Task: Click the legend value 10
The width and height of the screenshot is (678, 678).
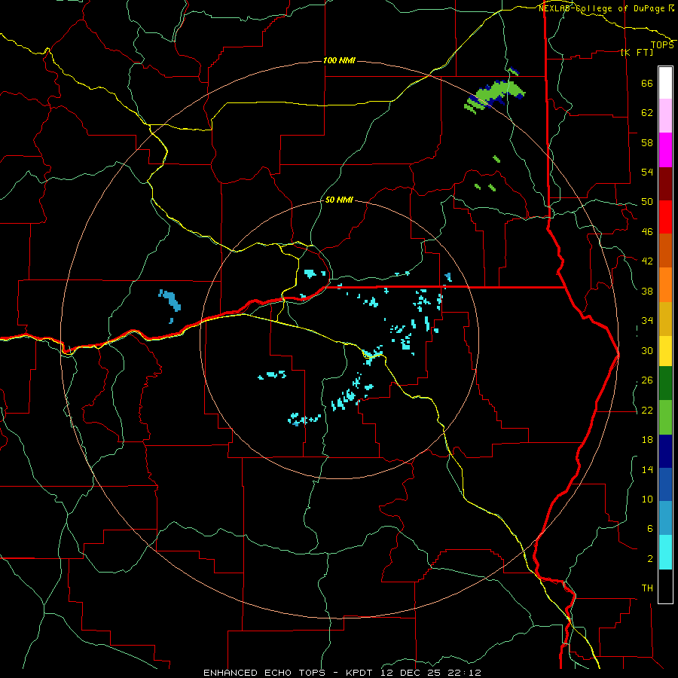Action: (647, 499)
